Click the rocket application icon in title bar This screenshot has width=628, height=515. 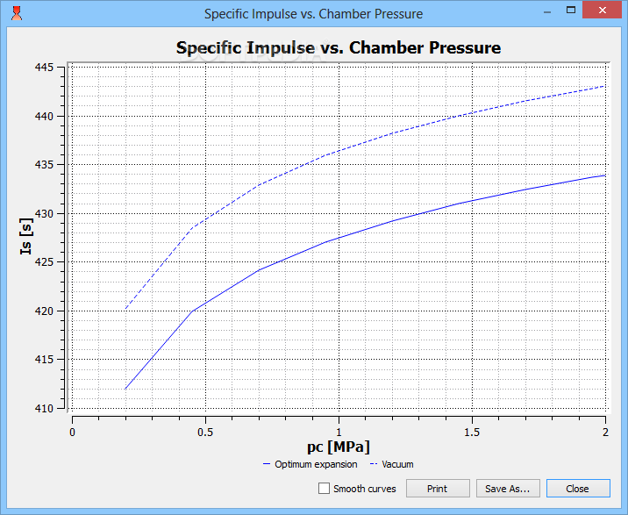click(17, 13)
